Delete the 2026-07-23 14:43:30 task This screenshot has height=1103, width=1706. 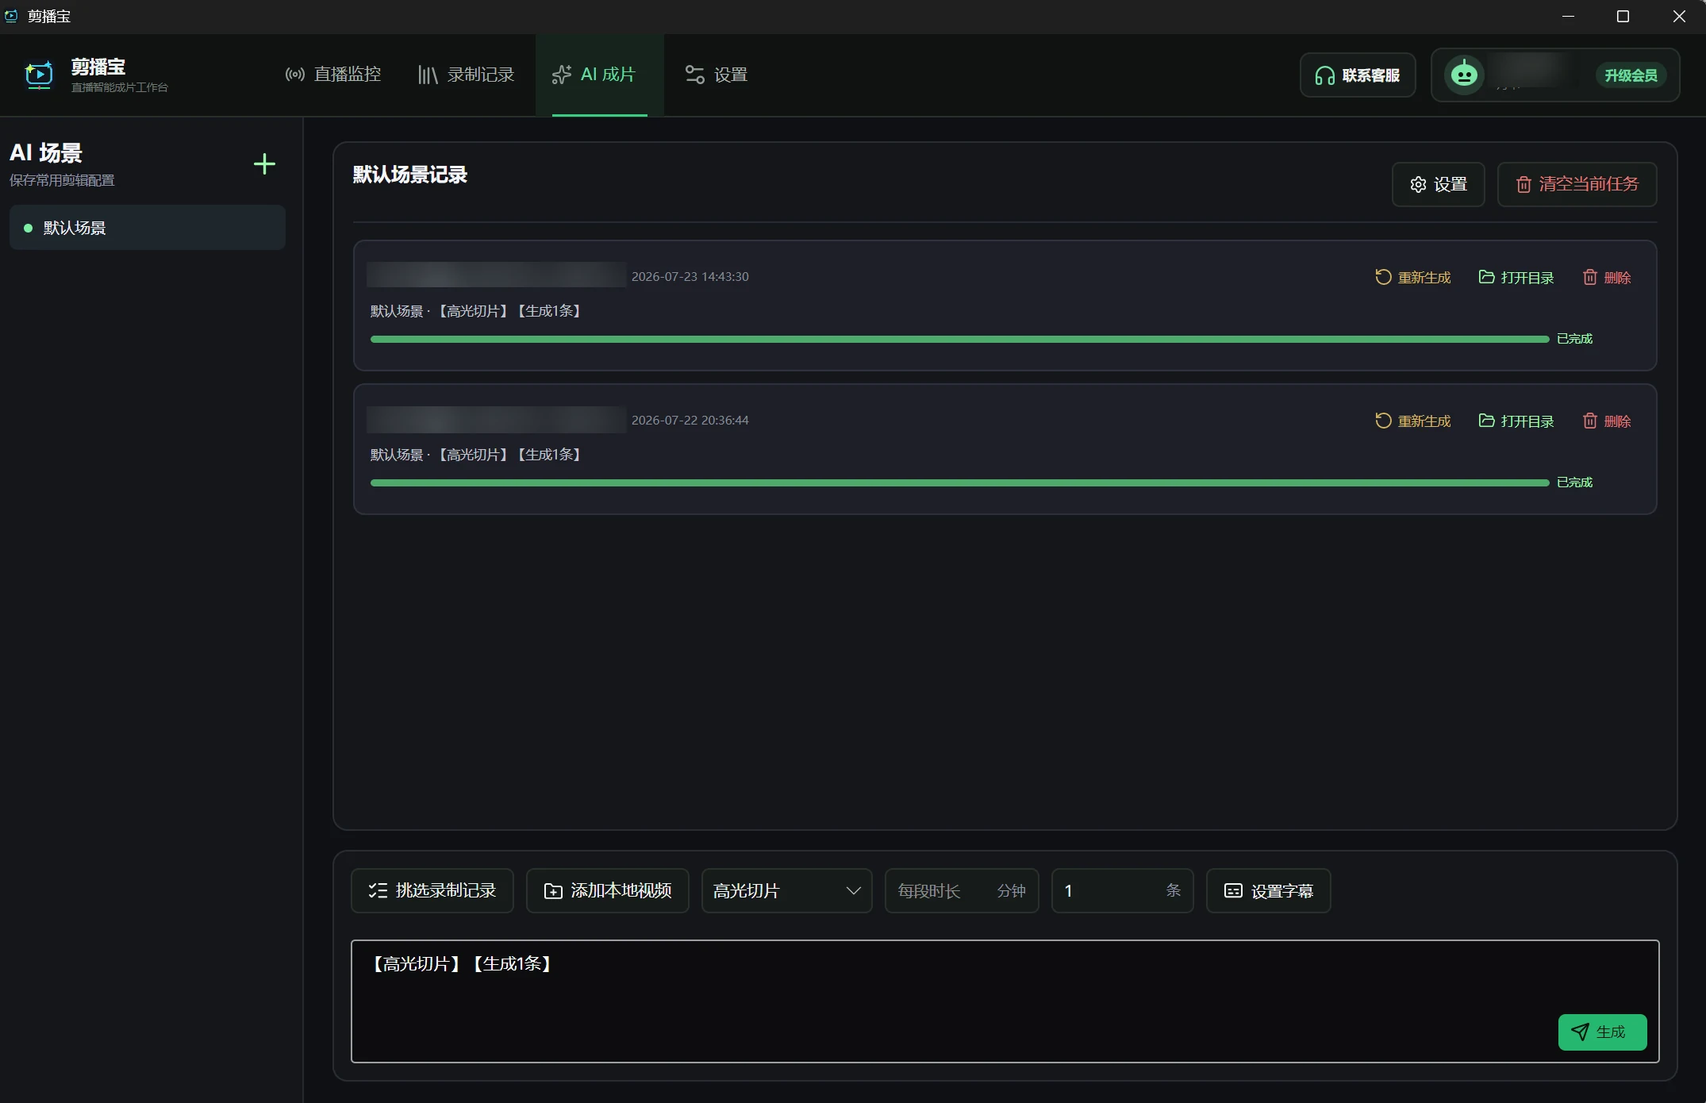(1607, 277)
